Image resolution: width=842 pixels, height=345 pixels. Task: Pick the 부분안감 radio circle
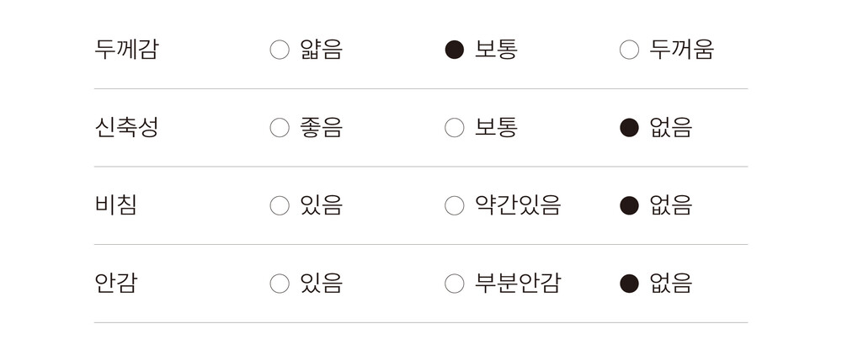click(455, 284)
